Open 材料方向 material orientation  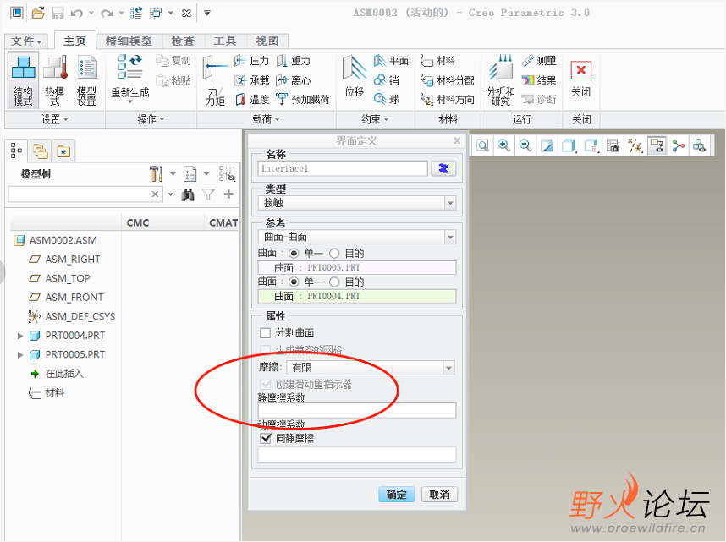click(x=448, y=100)
